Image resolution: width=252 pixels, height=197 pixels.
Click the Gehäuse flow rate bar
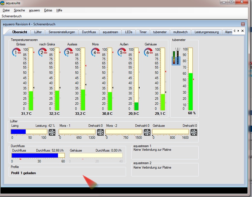(96, 155)
